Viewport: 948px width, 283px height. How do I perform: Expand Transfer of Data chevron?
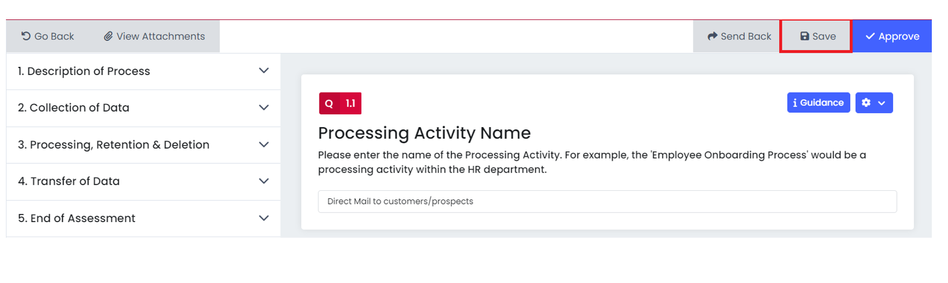pyautogui.click(x=264, y=181)
